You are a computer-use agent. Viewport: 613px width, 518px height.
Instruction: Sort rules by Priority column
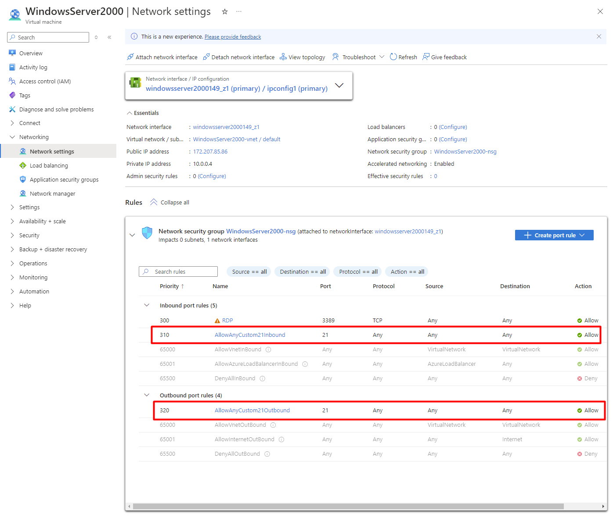(x=172, y=286)
